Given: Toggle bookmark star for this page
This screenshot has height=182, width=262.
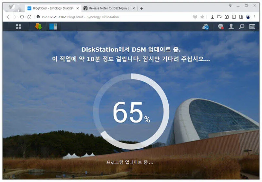Looking at the screenshot, I should point(202,17).
